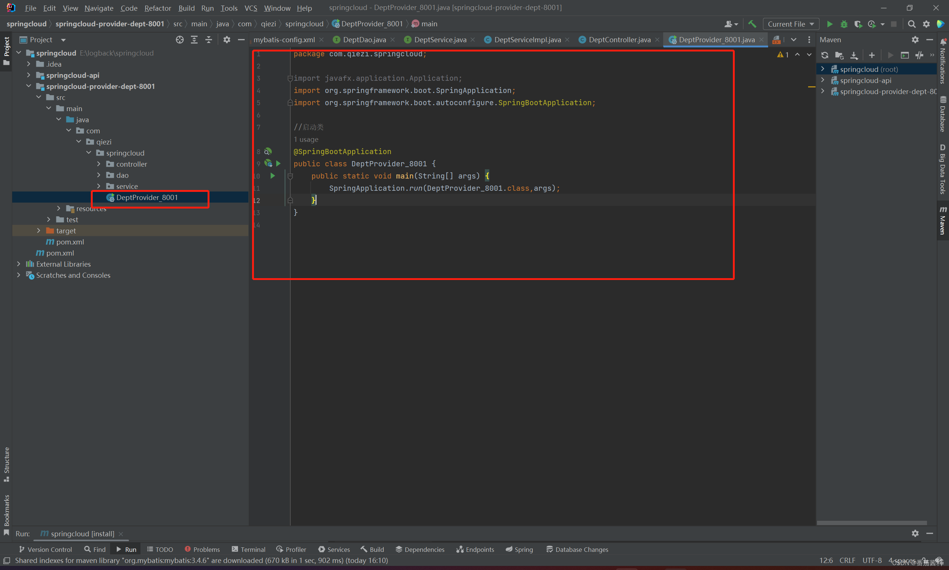This screenshot has height=570, width=949.
Task: Expand springcloud-api module in Maven panel
Action: pos(823,80)
